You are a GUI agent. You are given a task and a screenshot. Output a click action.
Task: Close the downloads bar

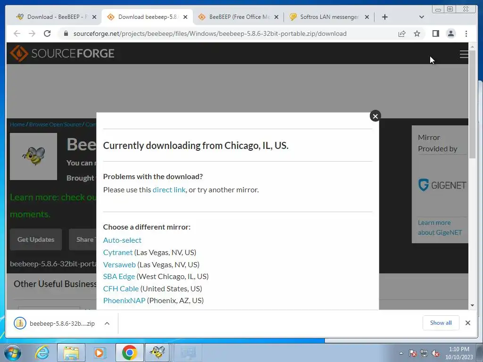(x=468, y=323)
